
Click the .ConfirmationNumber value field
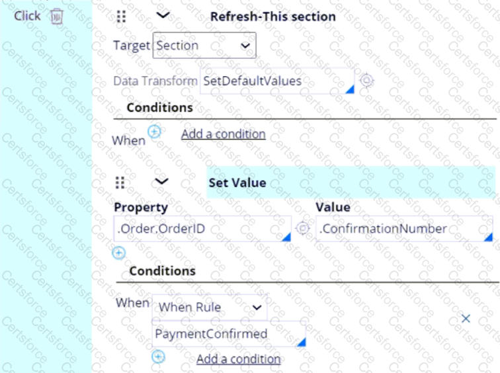404,229
